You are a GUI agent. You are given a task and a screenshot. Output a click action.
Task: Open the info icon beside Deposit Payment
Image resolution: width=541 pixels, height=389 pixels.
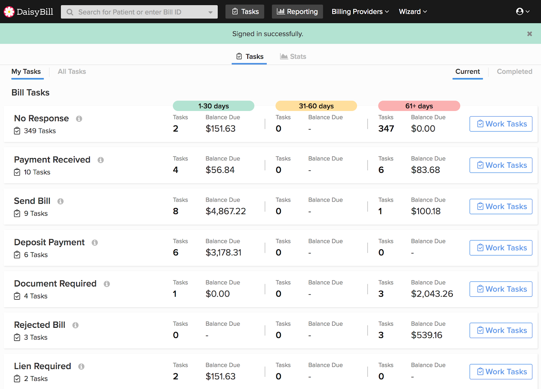(95, 243)
